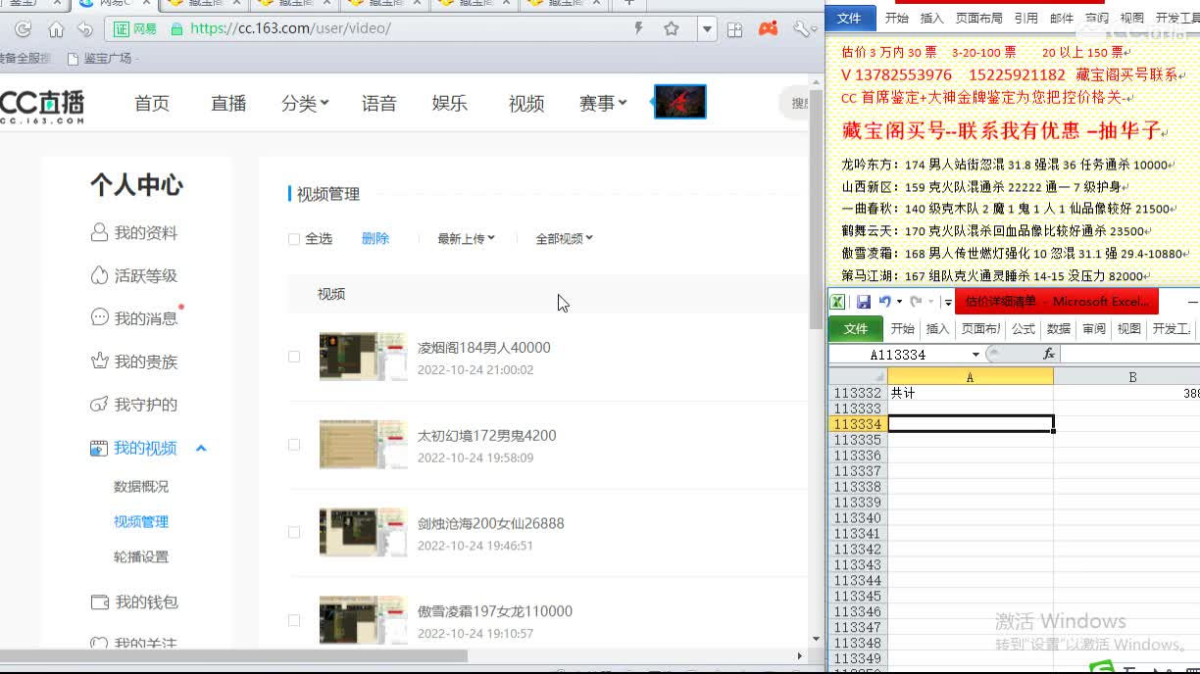Open the 最新上传 sort dropdown
The width and height of the screenshot is (1200, 674).
point(466,238)
